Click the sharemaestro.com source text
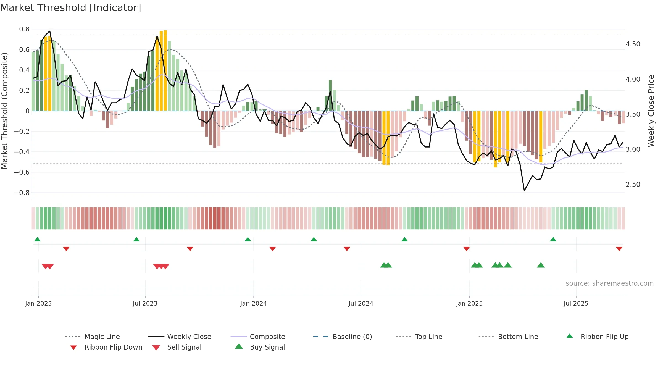 [x=610, y=283]
